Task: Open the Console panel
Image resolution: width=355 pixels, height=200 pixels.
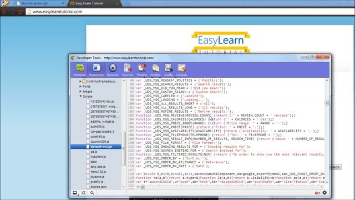Action: 181,70
